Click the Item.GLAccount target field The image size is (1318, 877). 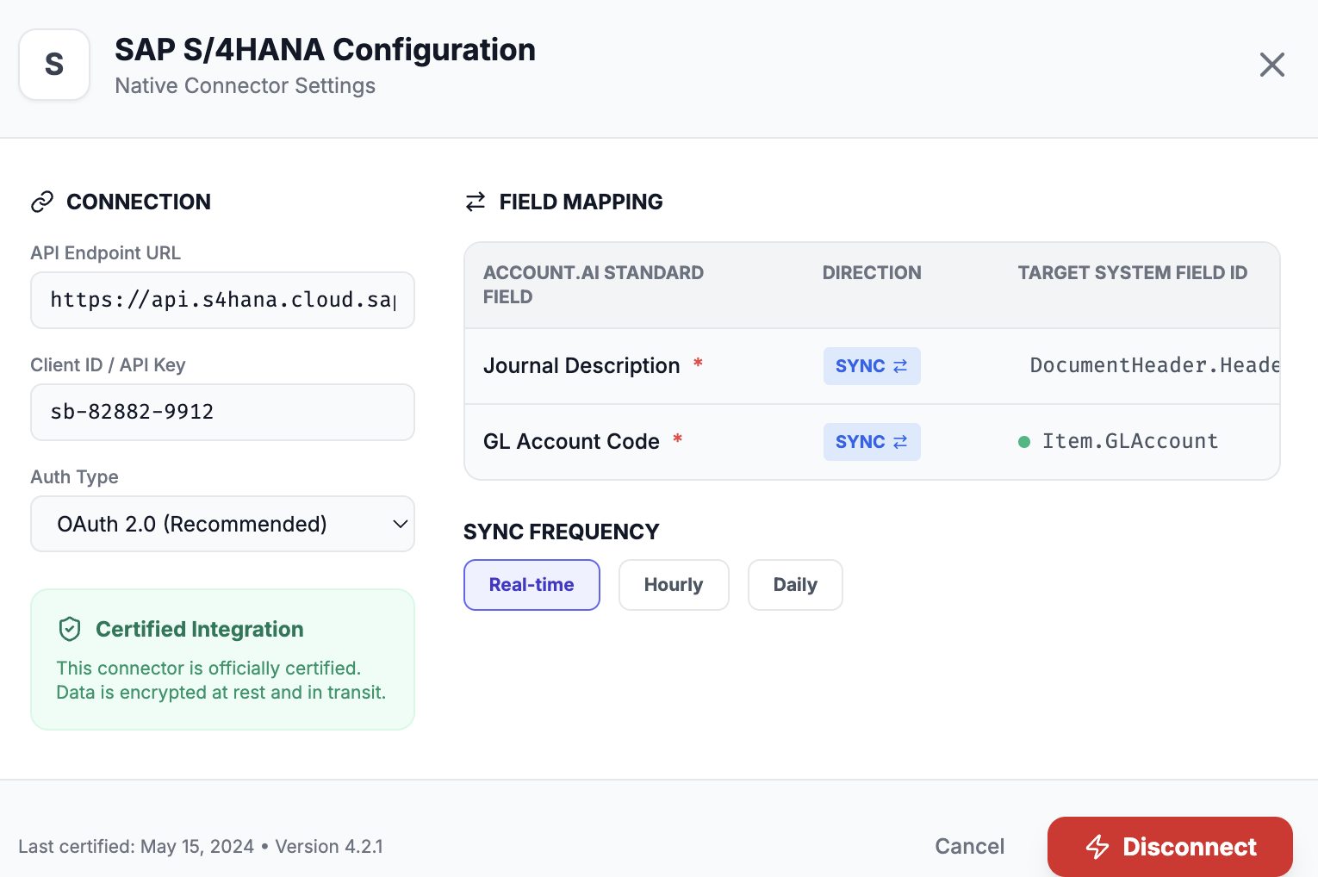click(1130, 442)
